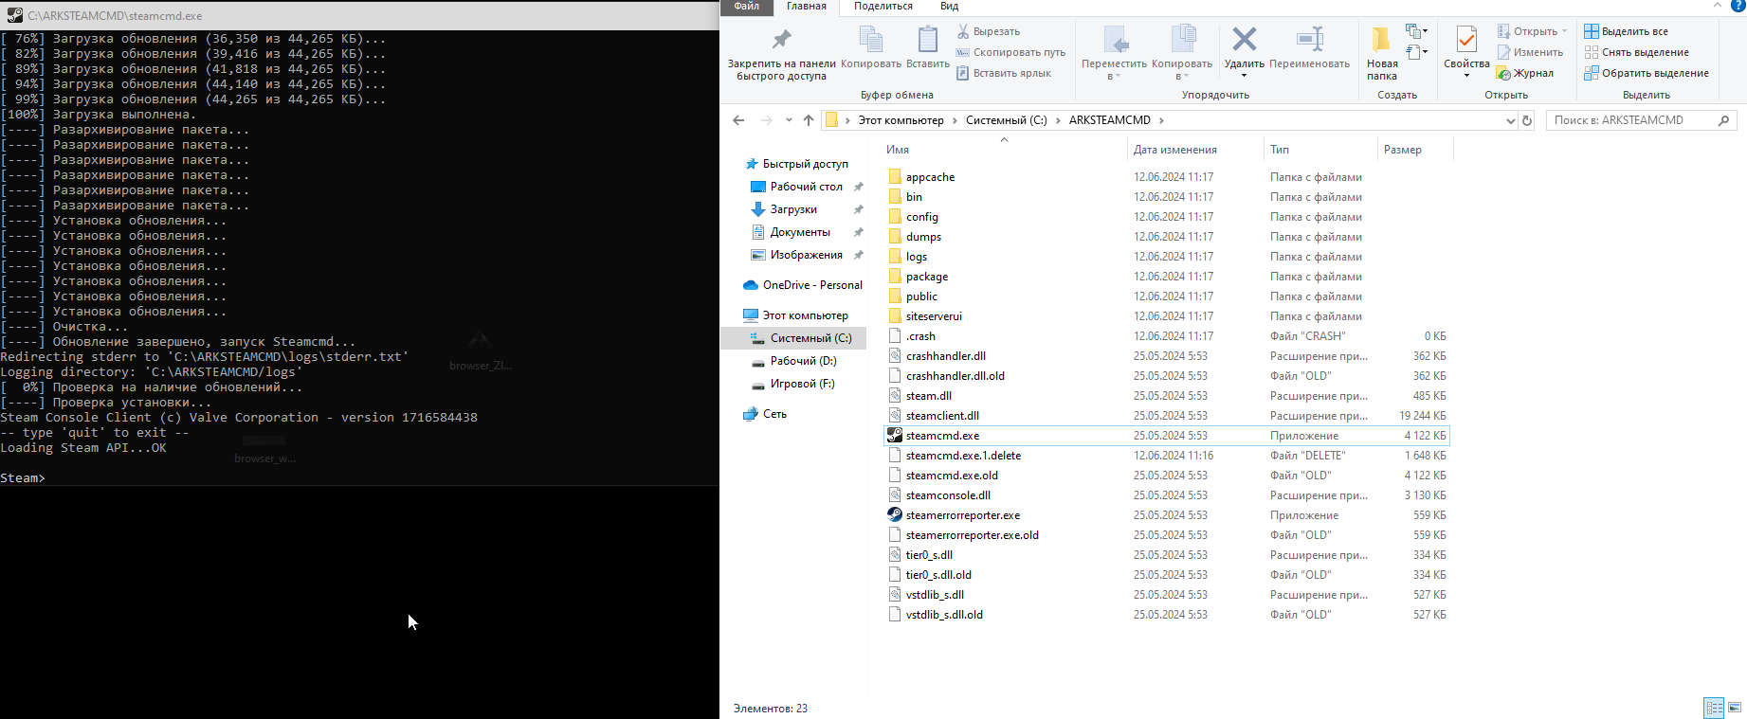Switch to the Вид ribbon tab

949,6
